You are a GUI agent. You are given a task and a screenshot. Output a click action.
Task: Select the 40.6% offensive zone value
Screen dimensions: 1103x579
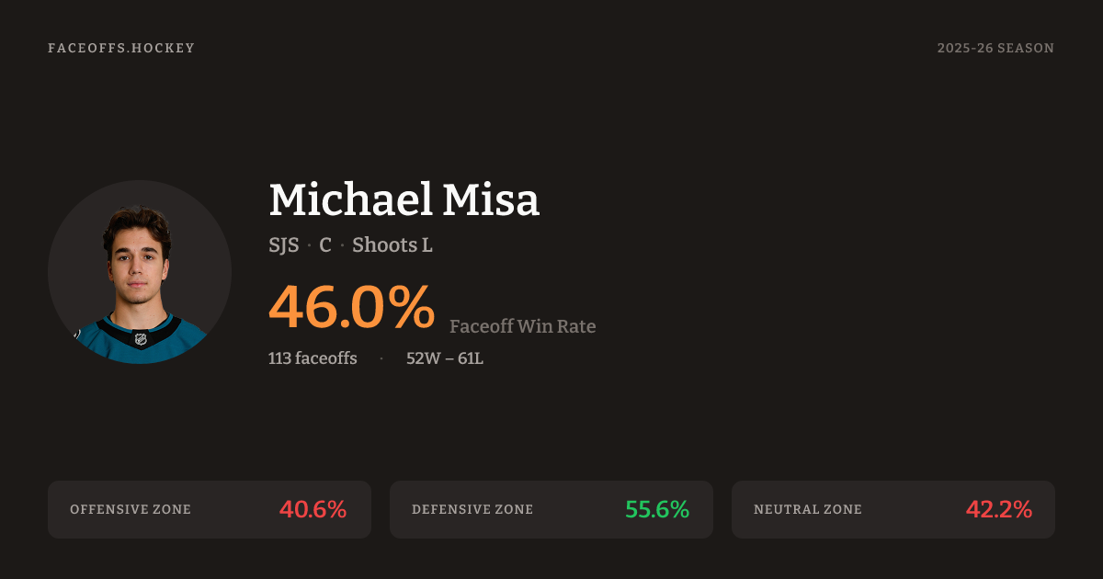click(313, 509)
